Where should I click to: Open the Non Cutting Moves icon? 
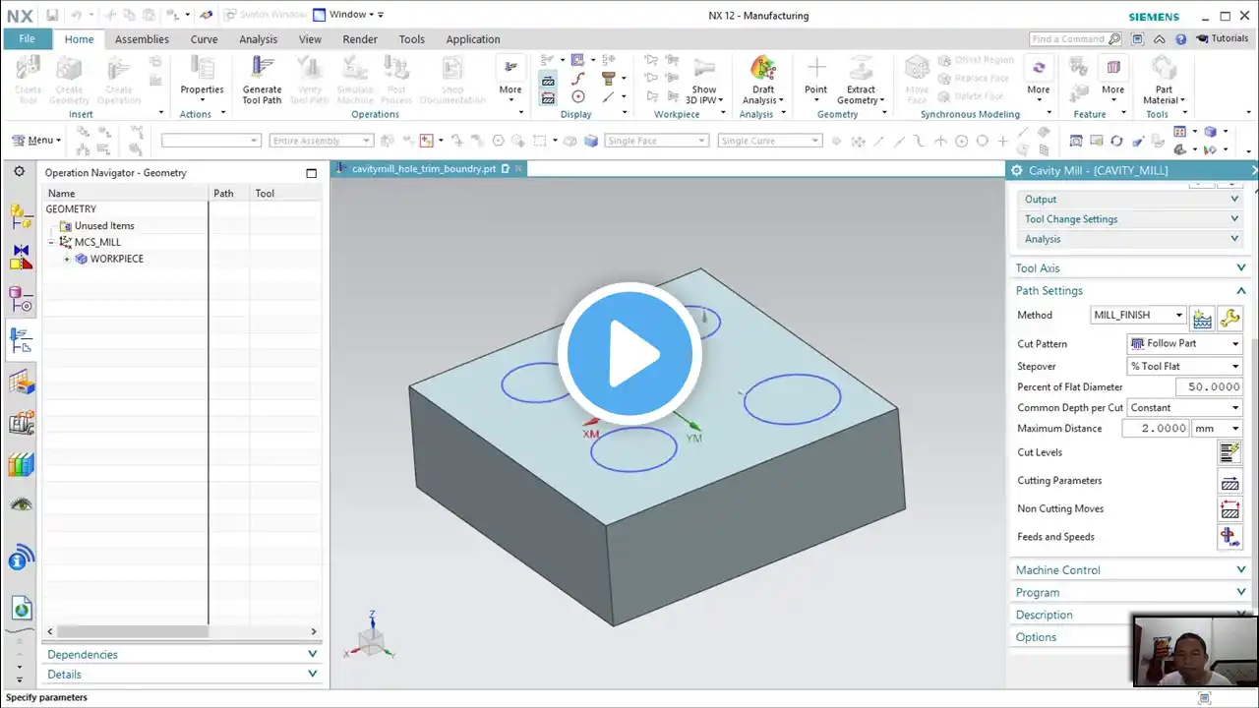(x=1229, y=509)
